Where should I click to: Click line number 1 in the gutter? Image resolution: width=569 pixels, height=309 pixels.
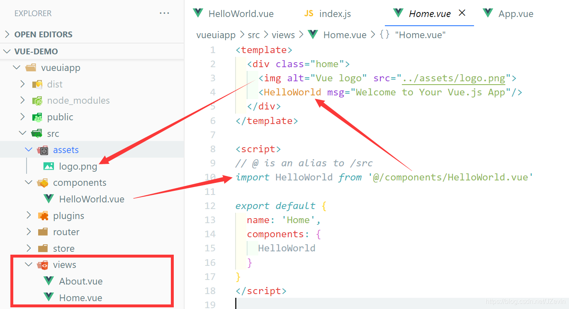click(213, 50)
